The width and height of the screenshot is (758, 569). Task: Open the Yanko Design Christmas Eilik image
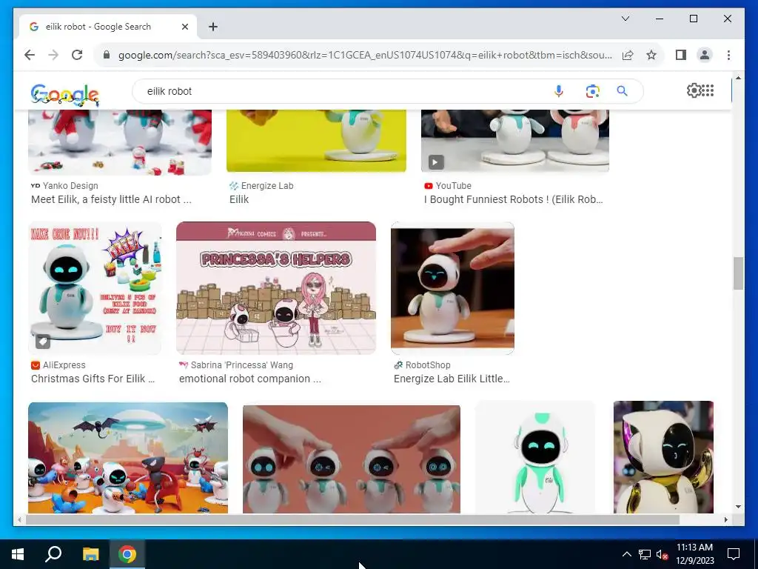(x=120, y=142)
